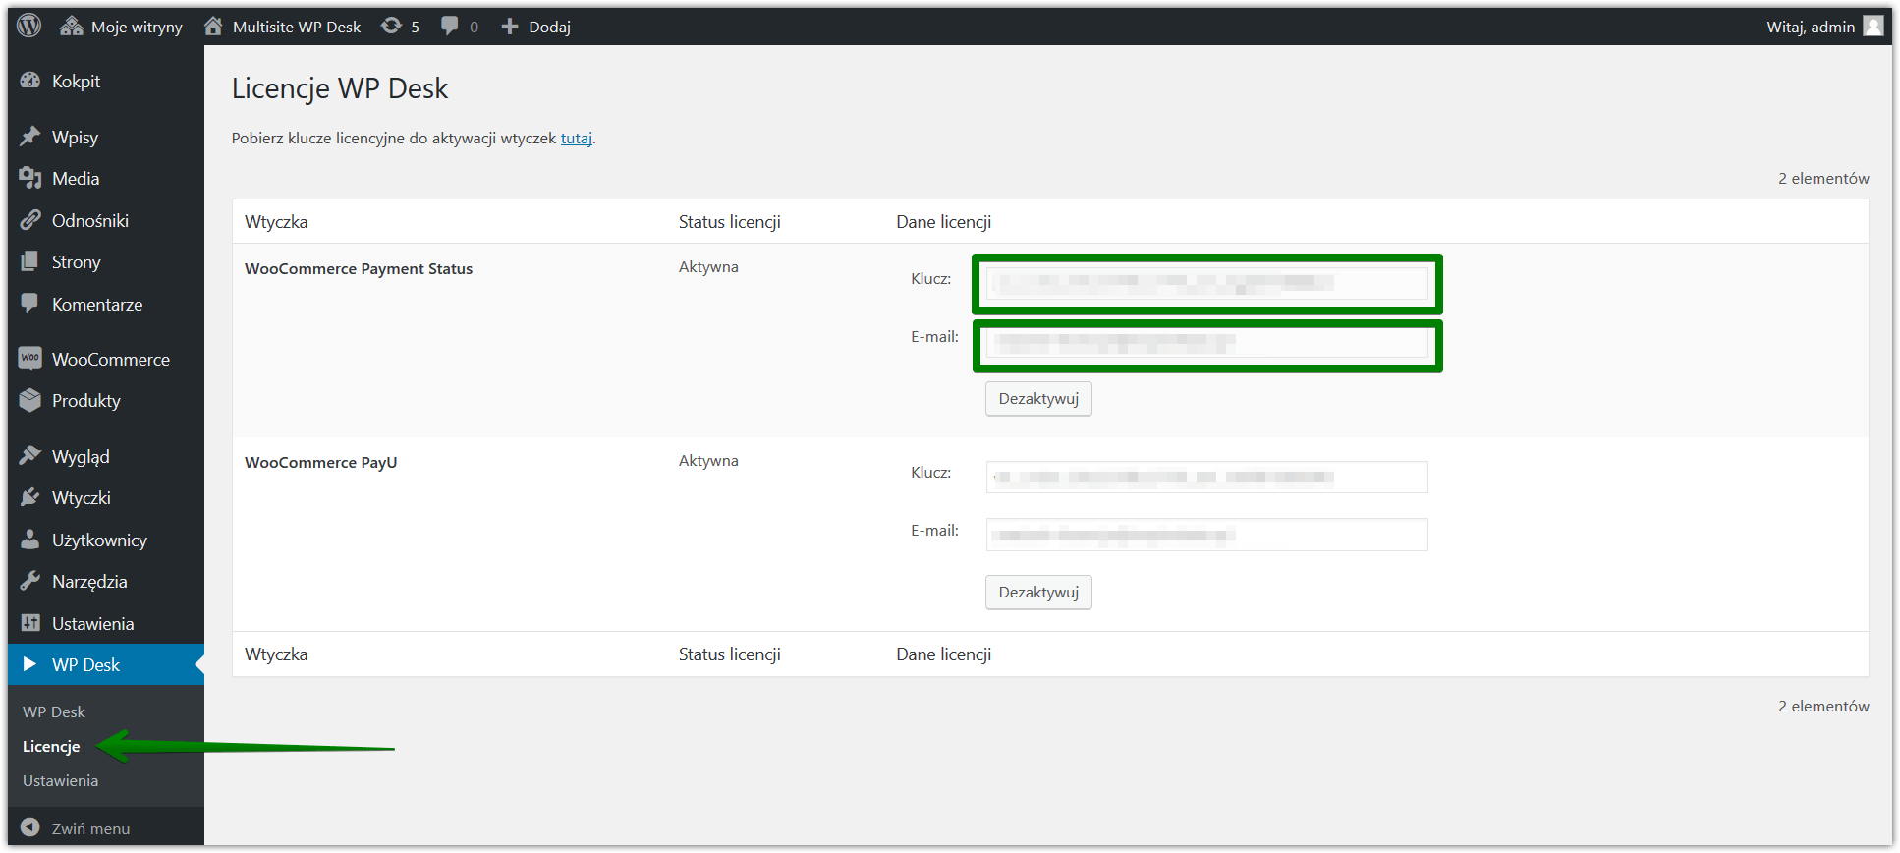Click the Komentarze speech bubble icon
This screenshot has width=1900, height=853.
(30, 304)
